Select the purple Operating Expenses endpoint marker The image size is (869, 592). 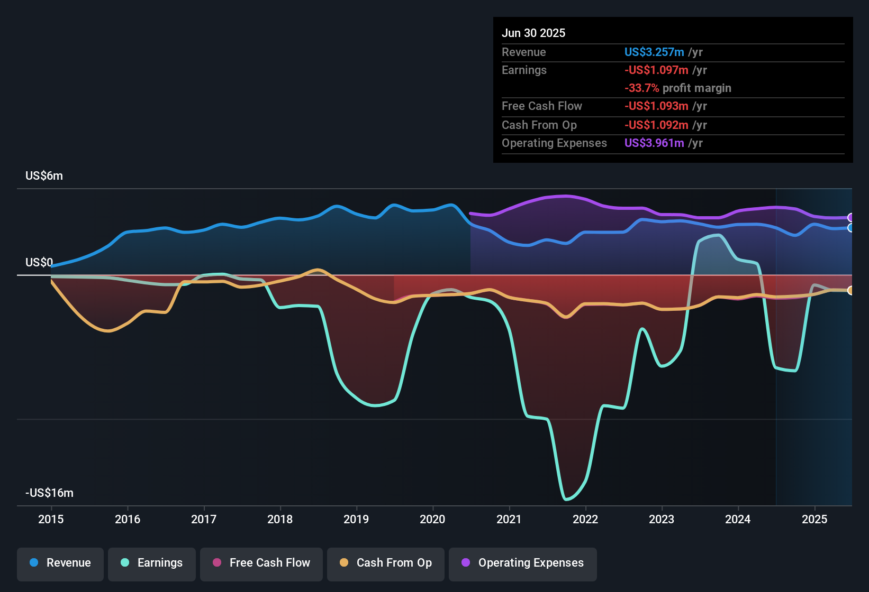[851, 217]
